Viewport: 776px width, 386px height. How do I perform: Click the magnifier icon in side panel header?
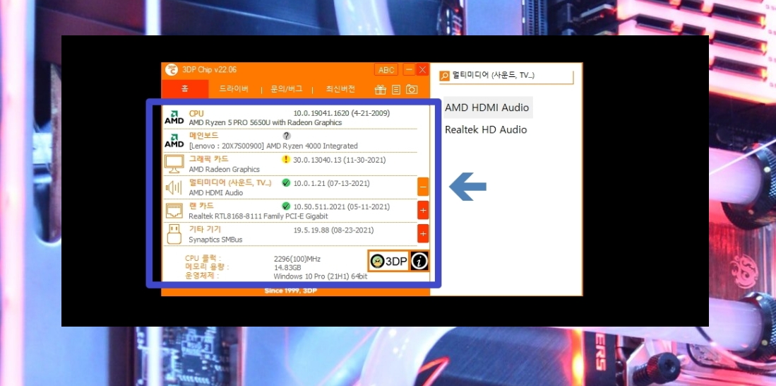pyautogui.click(x=444, y=76)
